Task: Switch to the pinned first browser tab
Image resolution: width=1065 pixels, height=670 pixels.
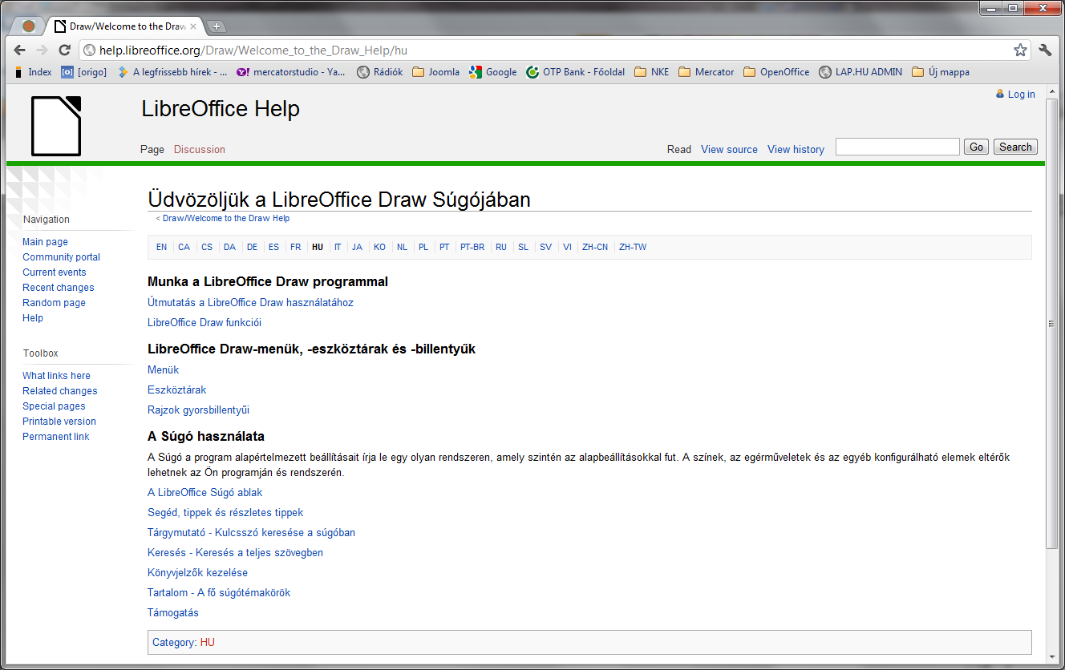Action: [x=29, y=26]
